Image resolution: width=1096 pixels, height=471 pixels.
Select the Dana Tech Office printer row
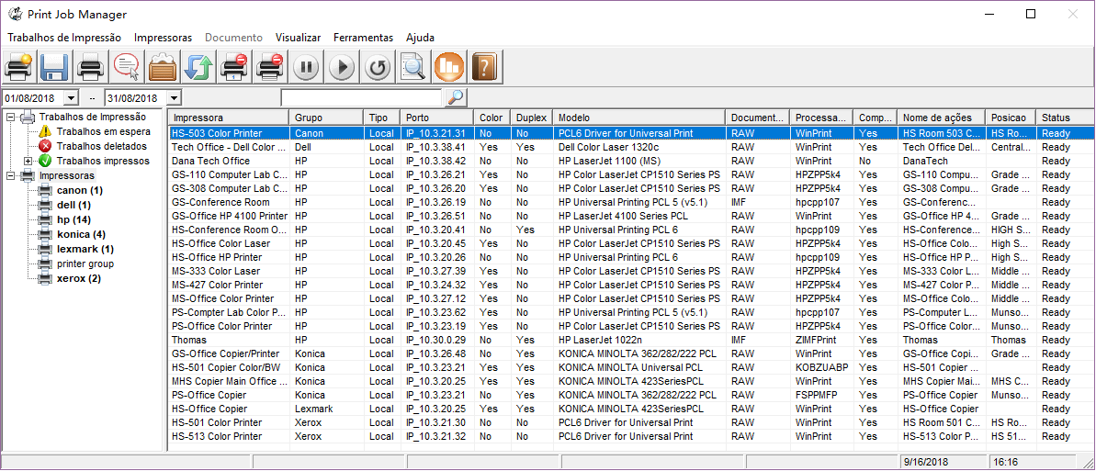[x=631, y=161]
